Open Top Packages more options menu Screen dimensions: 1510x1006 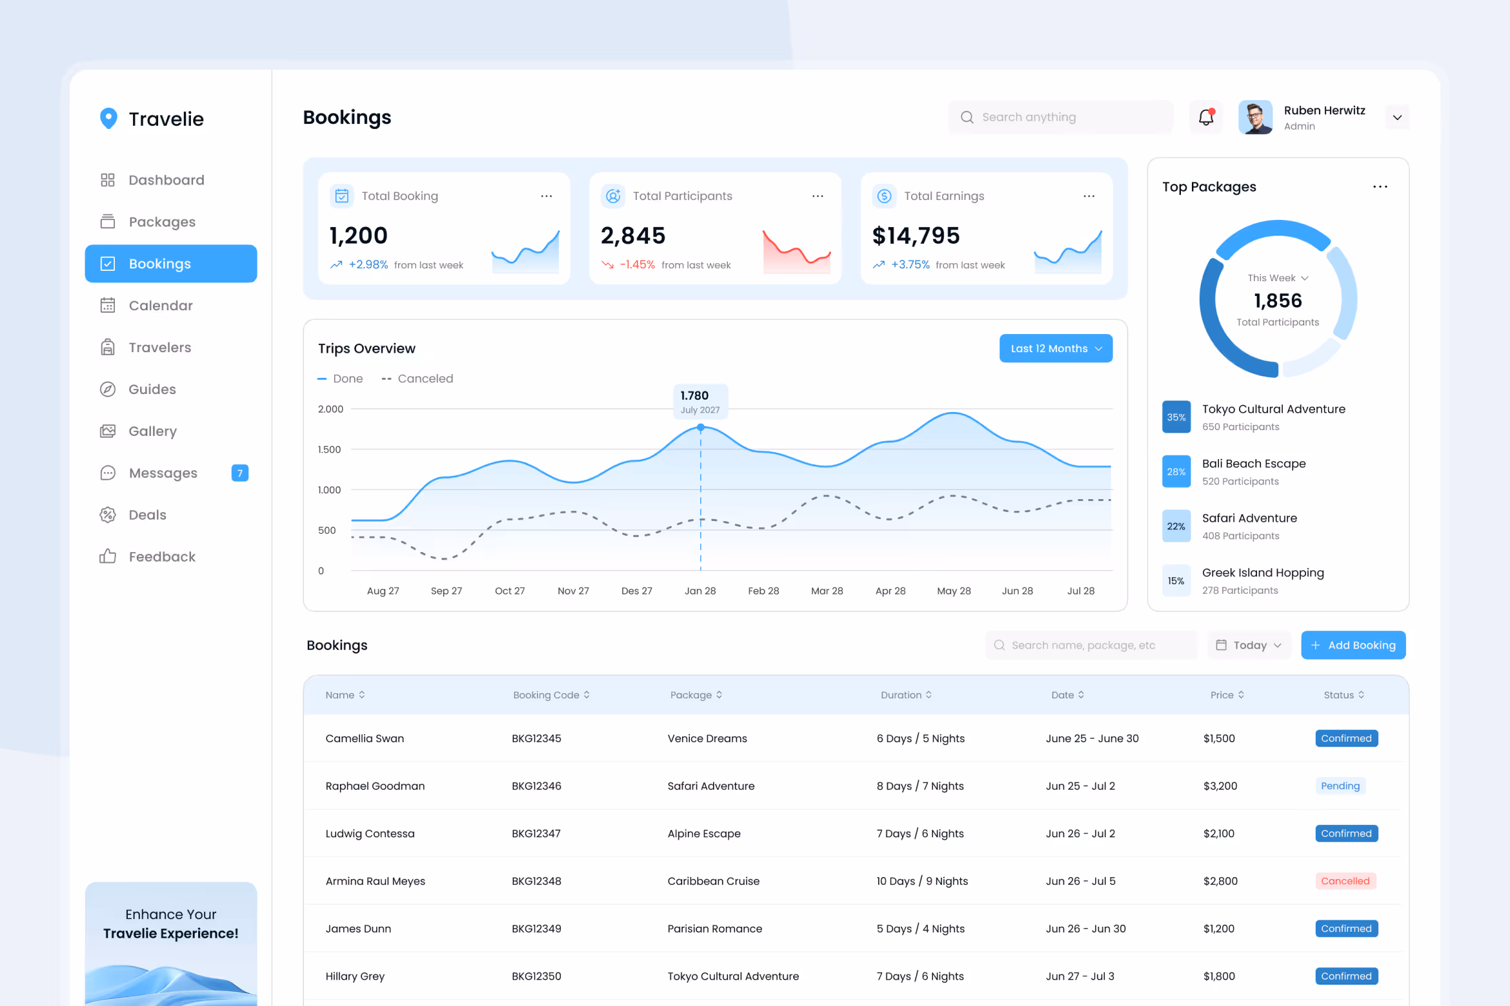(x=1380, y=187)
